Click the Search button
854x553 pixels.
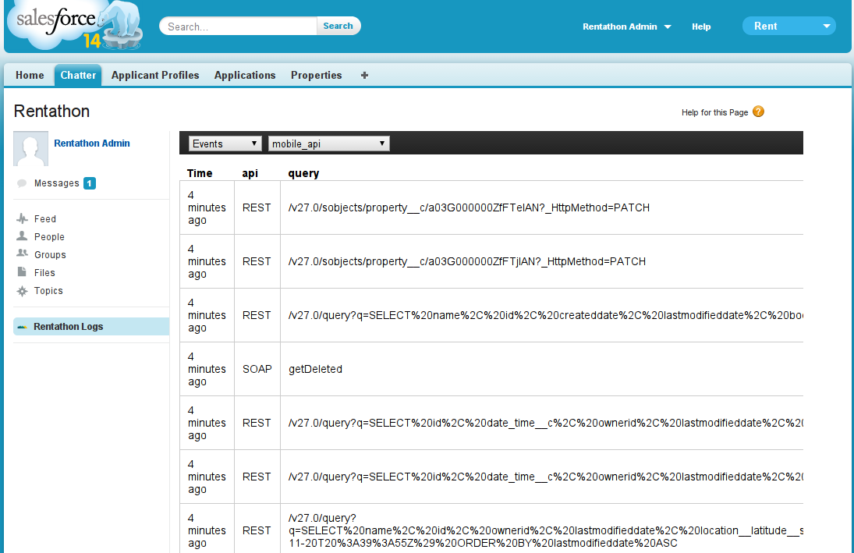point(338,26)
